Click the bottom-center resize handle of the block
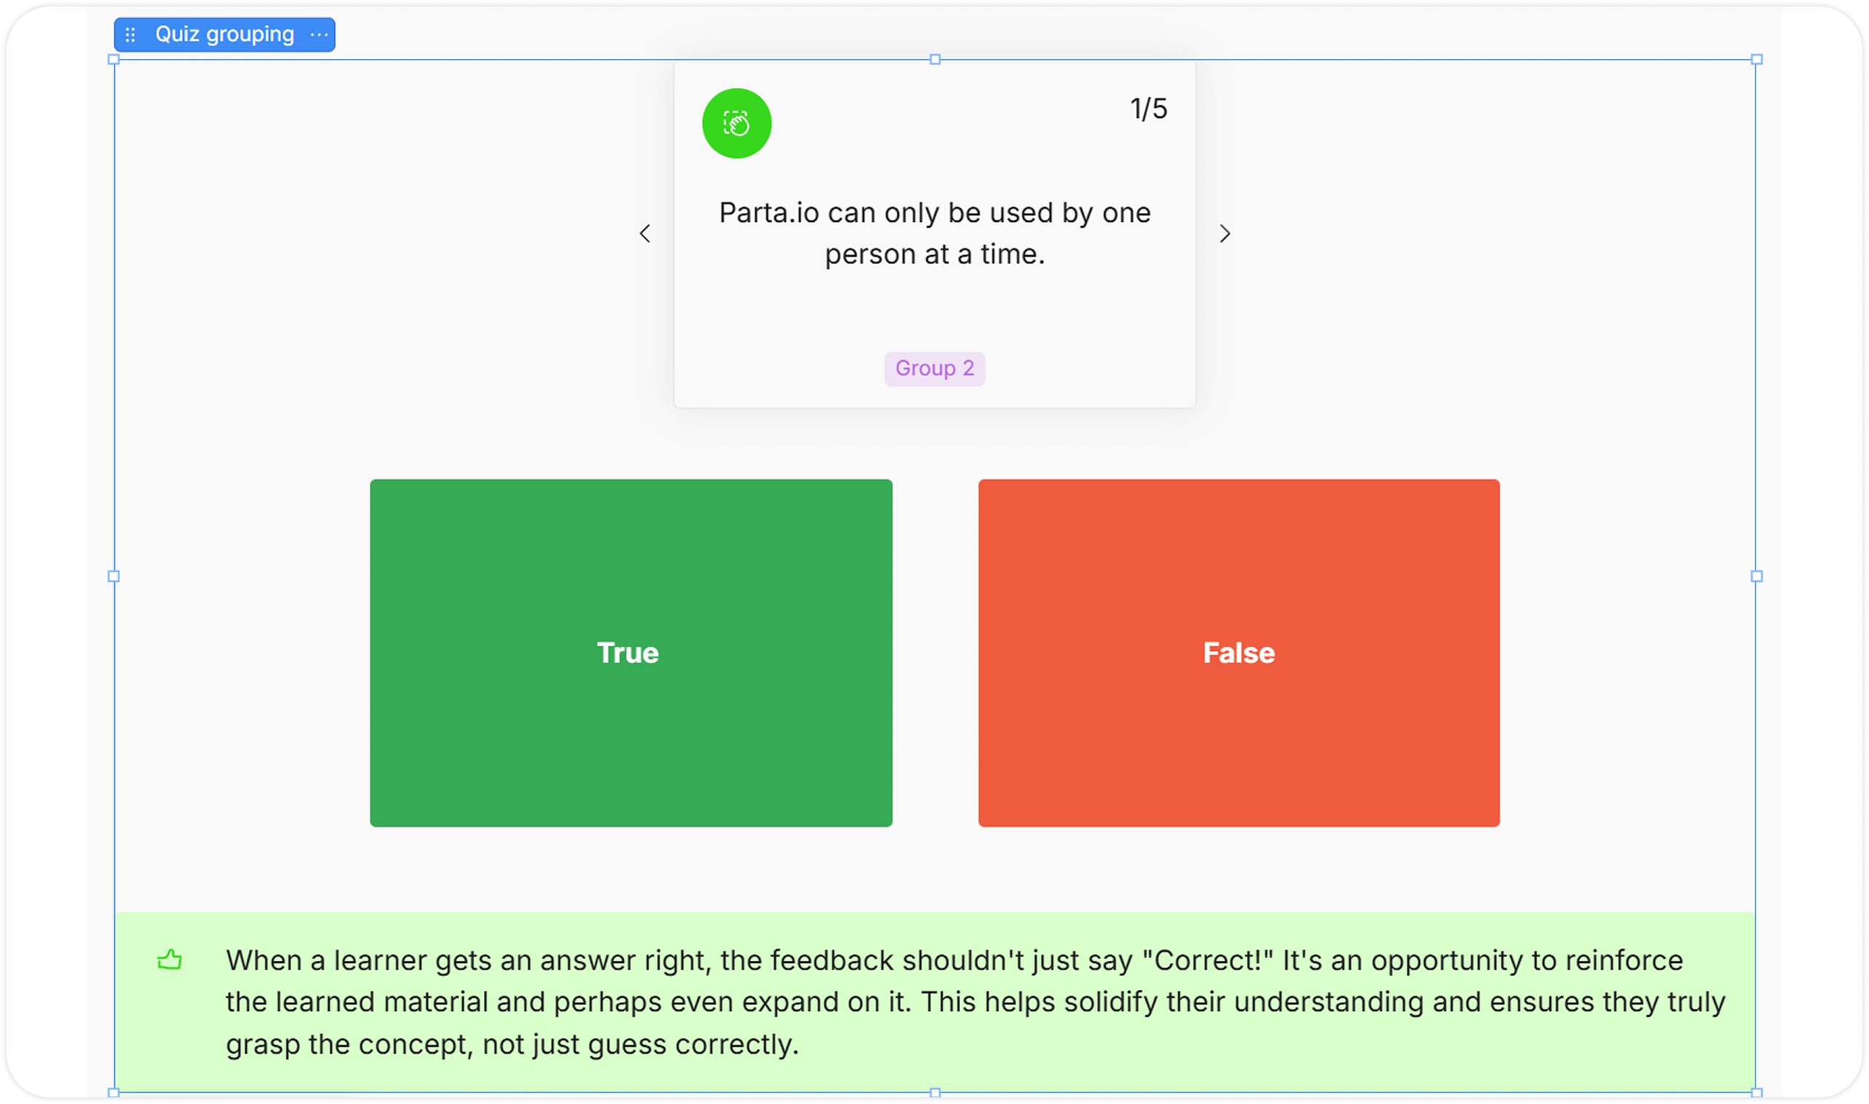This screenshot has width=1869, height=1104. click(x=935, y=1092)
